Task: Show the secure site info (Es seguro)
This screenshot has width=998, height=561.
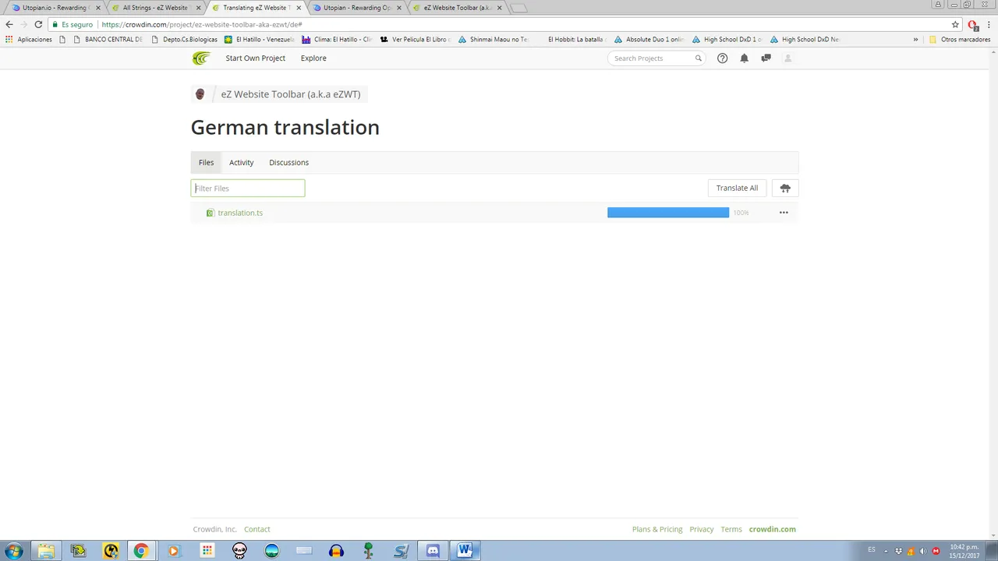Action: pos(72,24)
